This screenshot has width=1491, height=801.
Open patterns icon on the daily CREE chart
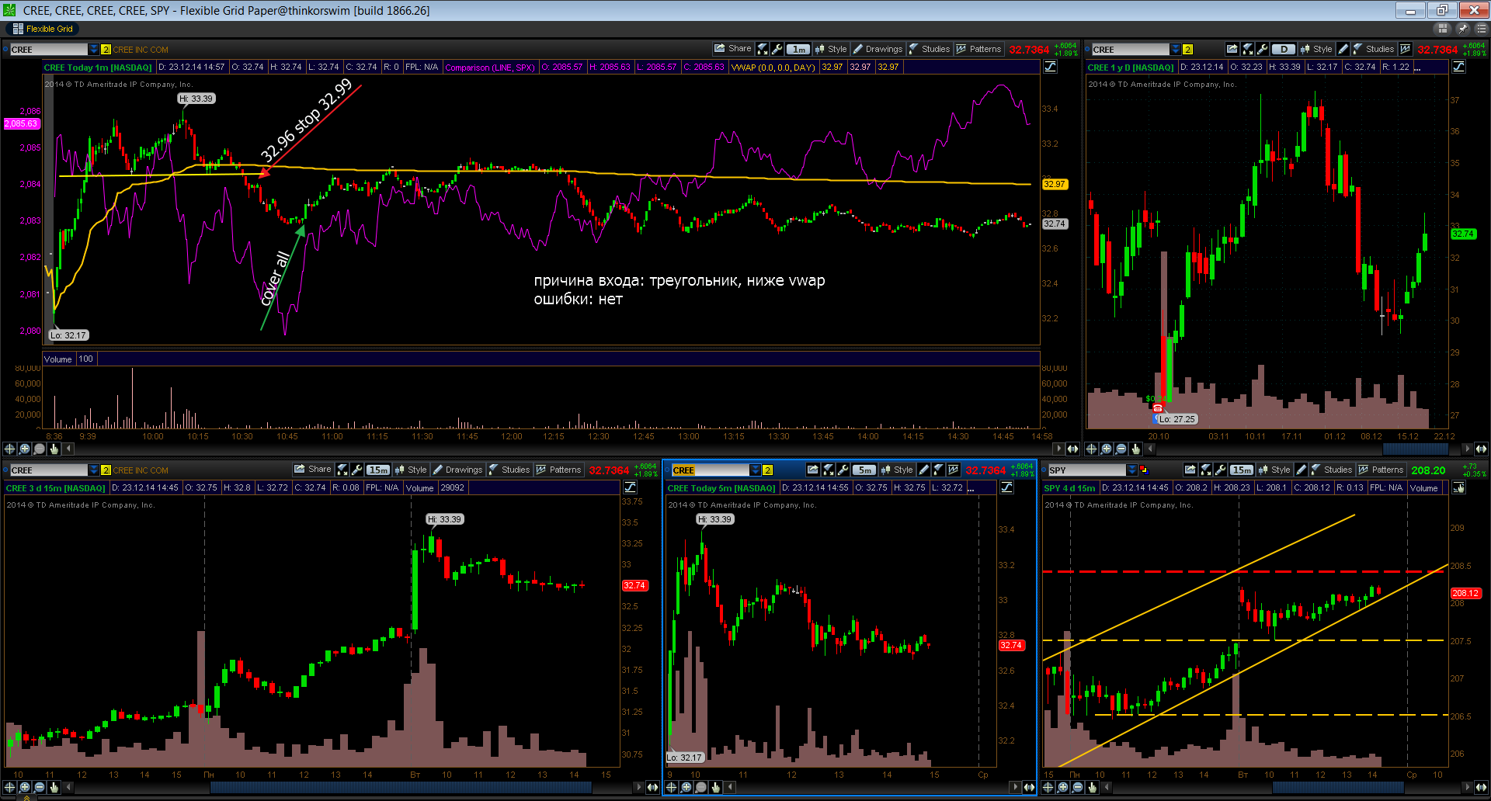(x=1405, y=49)
